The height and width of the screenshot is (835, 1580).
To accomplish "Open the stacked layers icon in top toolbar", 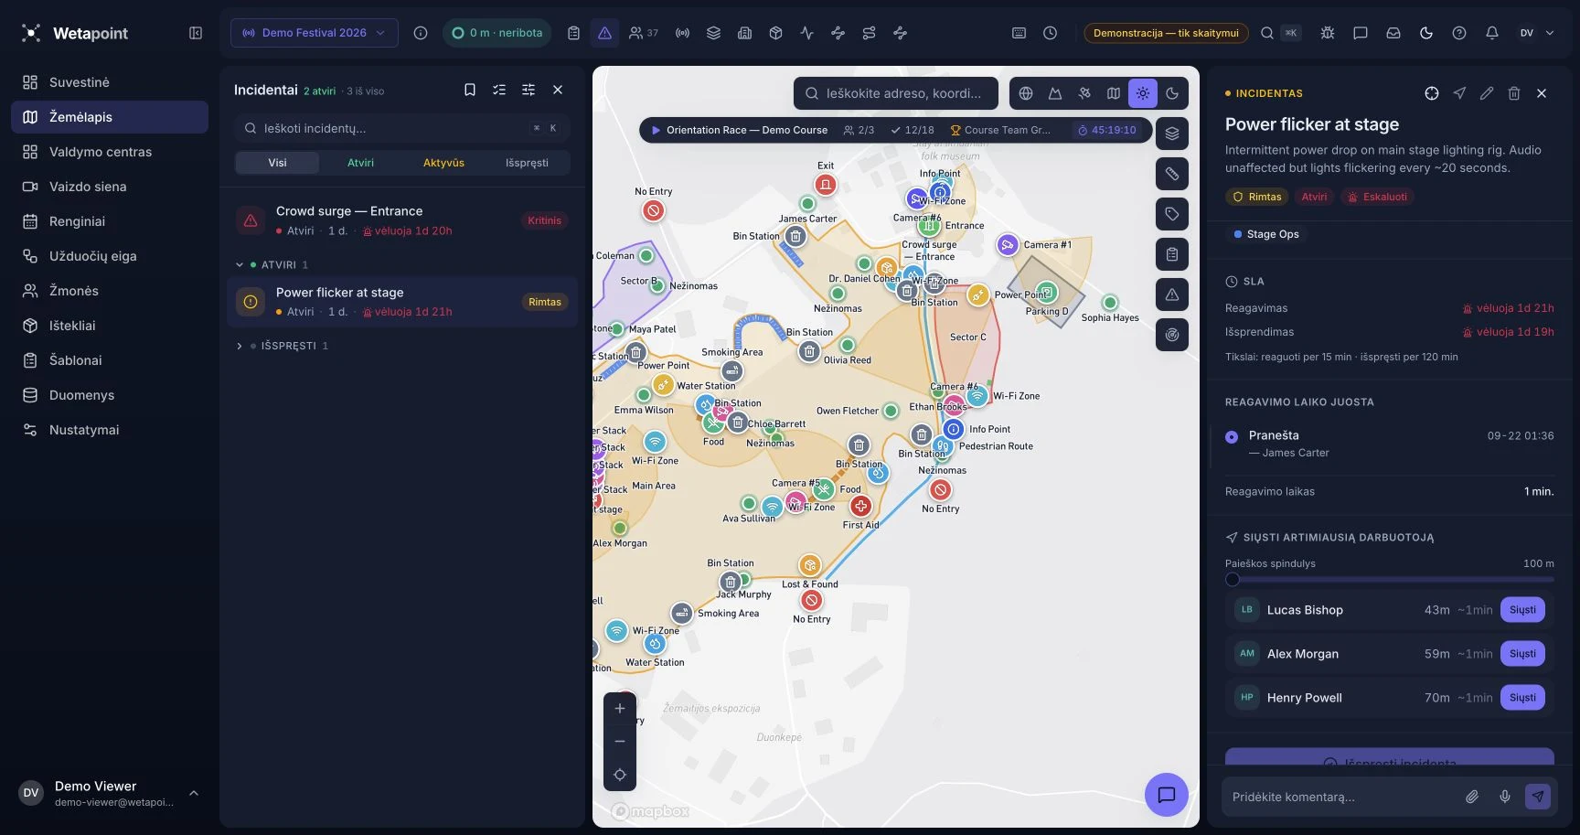I will tap(714, 33).
